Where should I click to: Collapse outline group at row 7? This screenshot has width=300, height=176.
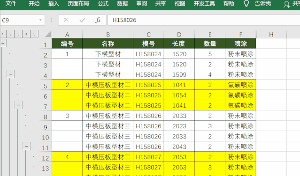click(x=18, y=105)
